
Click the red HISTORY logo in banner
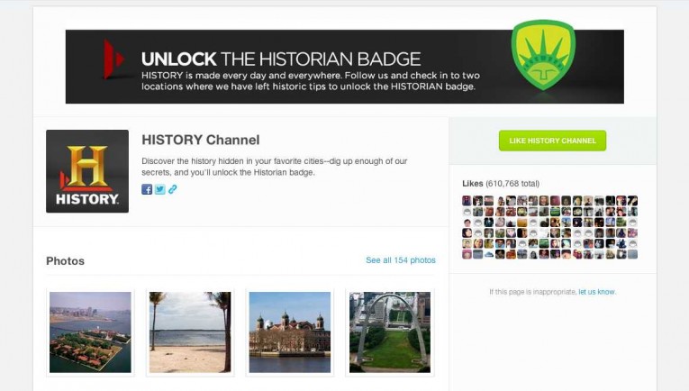point(113,59)
